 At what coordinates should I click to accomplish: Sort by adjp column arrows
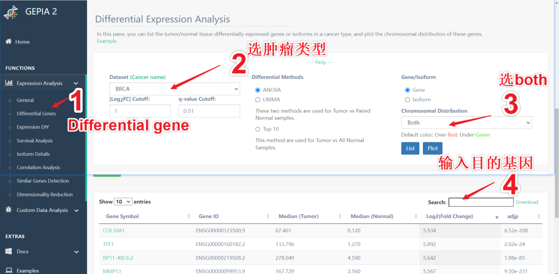pyautogui.click(x=538, y=216)
